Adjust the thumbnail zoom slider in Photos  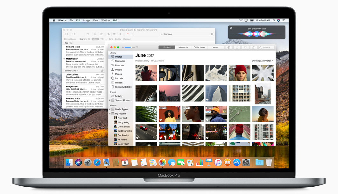click(x=130, y=47)
